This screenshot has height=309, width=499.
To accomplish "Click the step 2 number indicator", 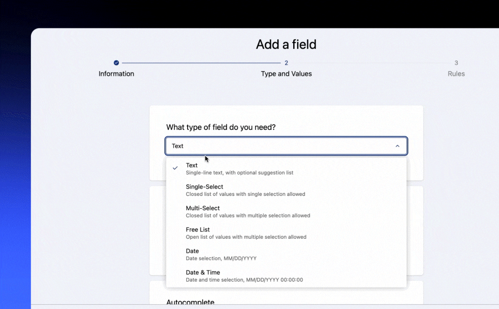I will pos(286,63).
